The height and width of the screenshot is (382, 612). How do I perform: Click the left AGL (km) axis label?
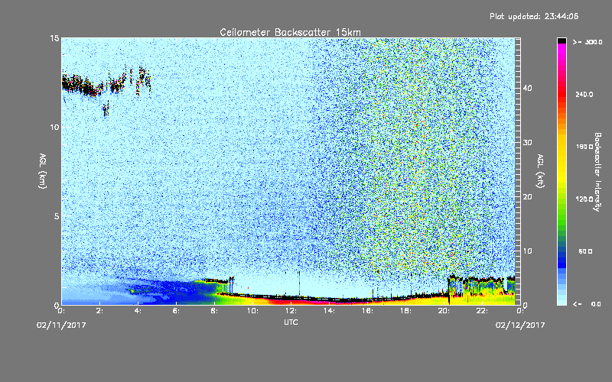click(x=43, y=171)
